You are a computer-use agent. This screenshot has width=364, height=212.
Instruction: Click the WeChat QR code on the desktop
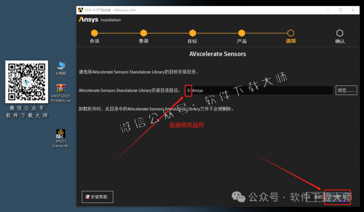(x=26, y=82)
